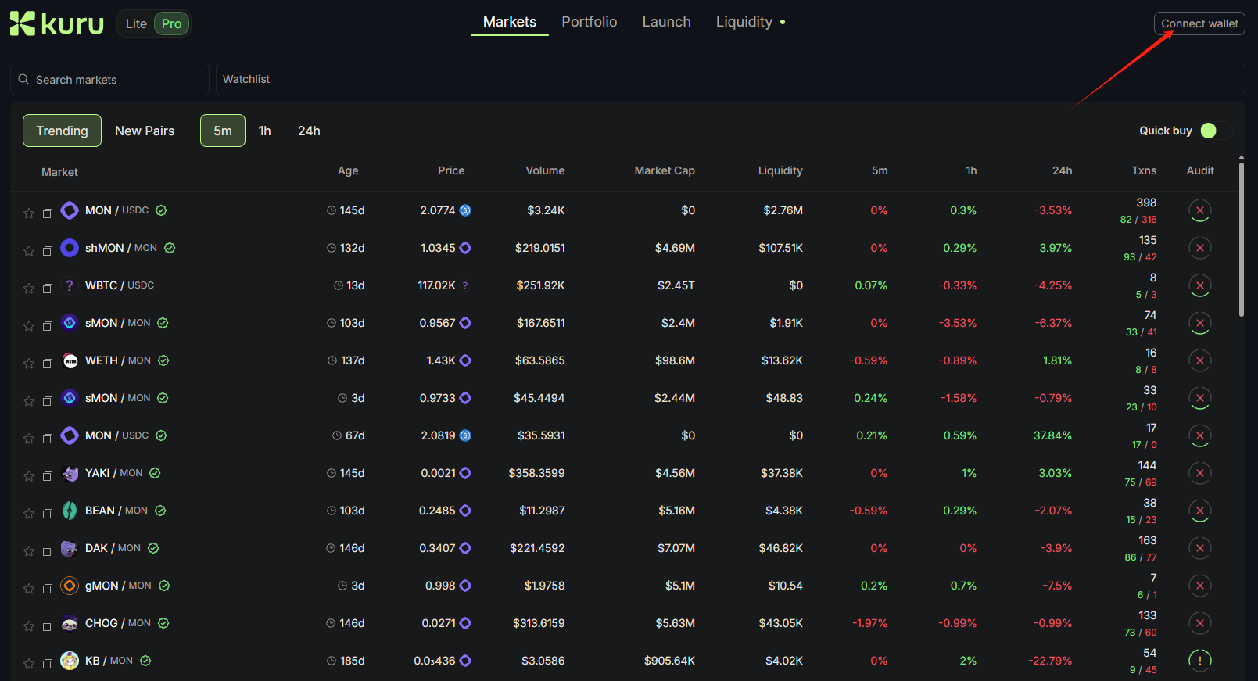Star the shMON / MON market
1258x681 pixels.
point(29,250)
